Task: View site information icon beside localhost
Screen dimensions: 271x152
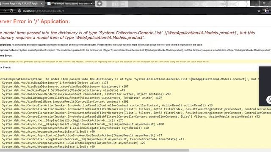Action: [19, 11]
